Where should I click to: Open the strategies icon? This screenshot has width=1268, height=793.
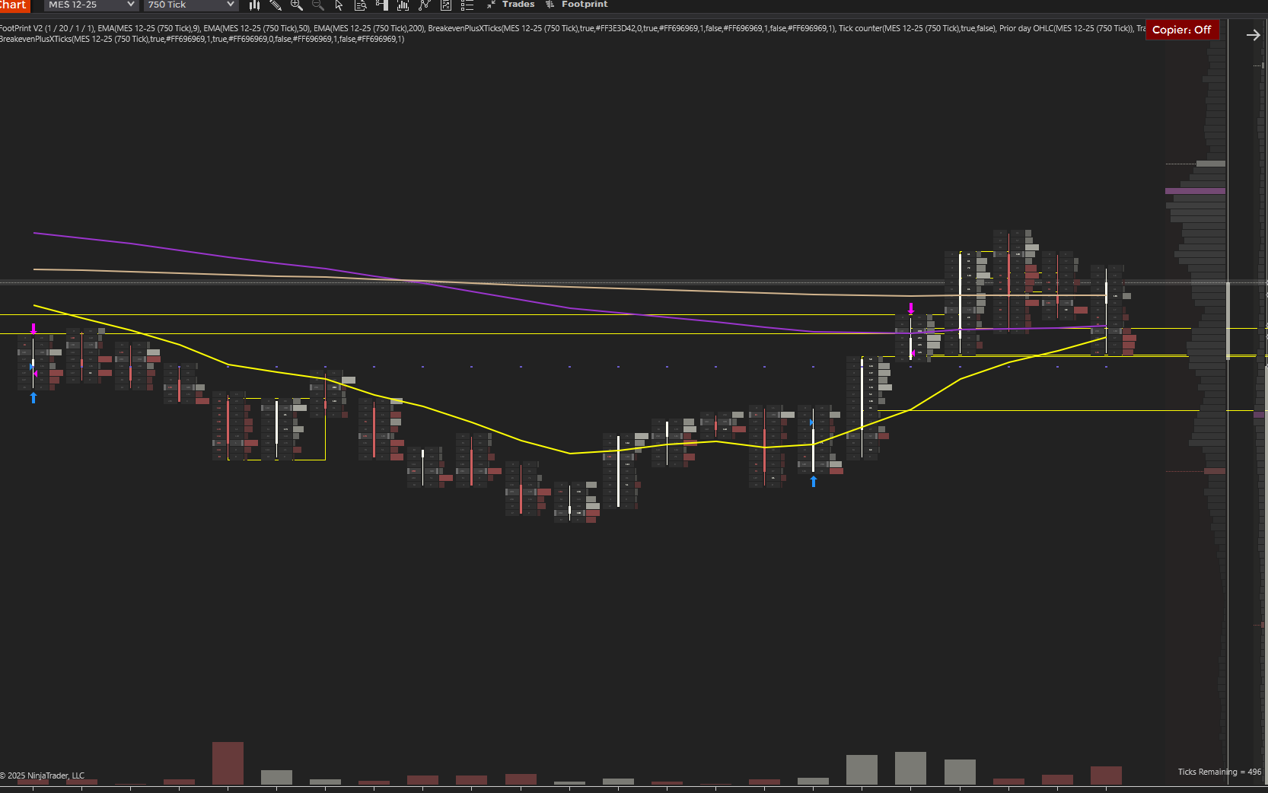tap(446, 5)
